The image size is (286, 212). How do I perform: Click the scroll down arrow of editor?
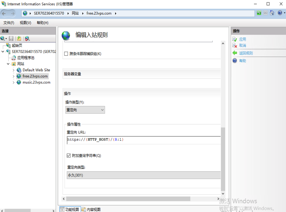pyautogui.click(x=223, y=194)
